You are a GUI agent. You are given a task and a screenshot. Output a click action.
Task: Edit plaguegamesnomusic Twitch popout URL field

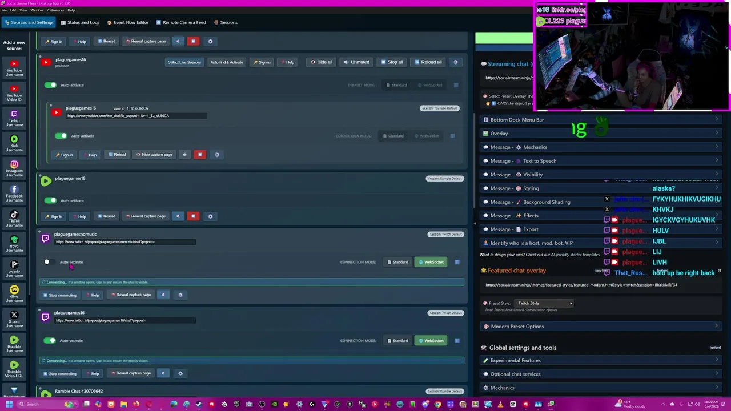point(125,242)
